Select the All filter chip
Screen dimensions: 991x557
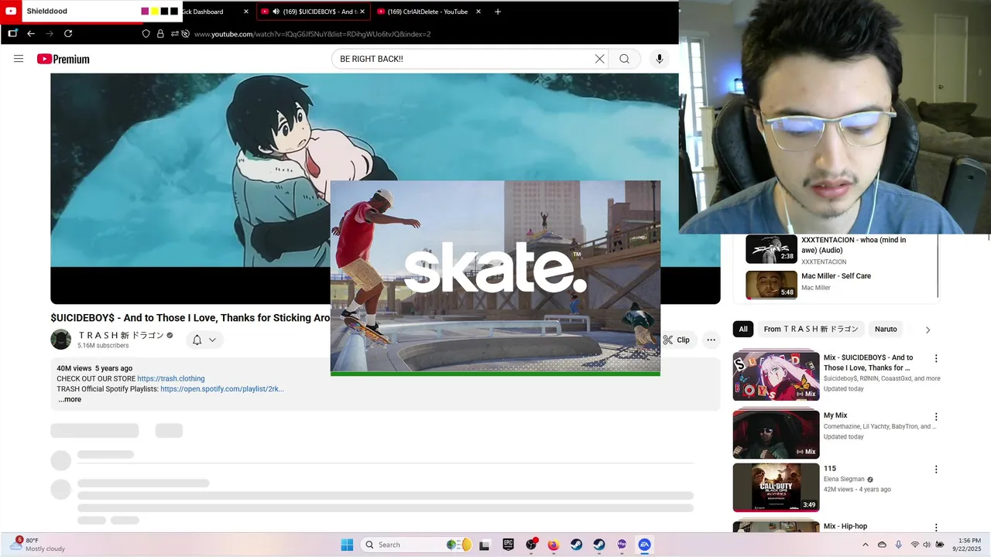(743, 329)
